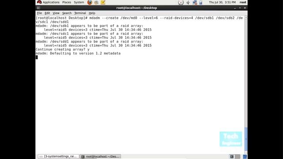
Task: Open the yellow notes launcher icon
Action: (103, 2)
